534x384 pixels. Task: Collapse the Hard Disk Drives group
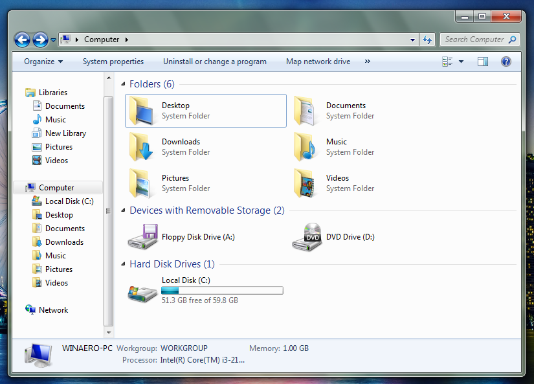(x=123, y=264)
